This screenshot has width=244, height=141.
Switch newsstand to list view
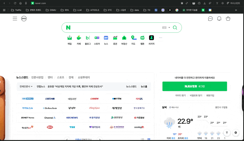(142, 139)
